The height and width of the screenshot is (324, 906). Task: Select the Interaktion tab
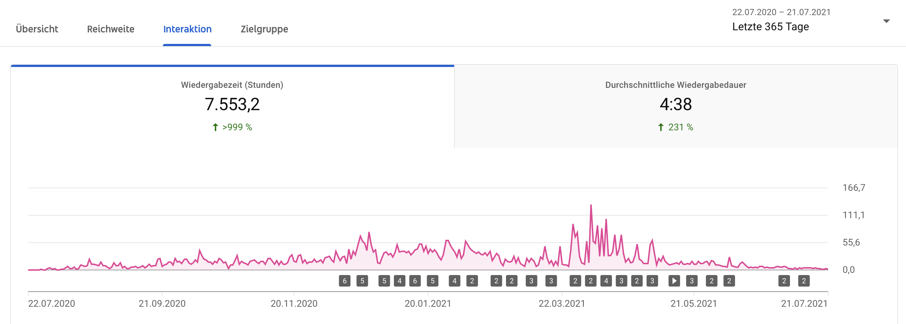click(x=187, y=29)
